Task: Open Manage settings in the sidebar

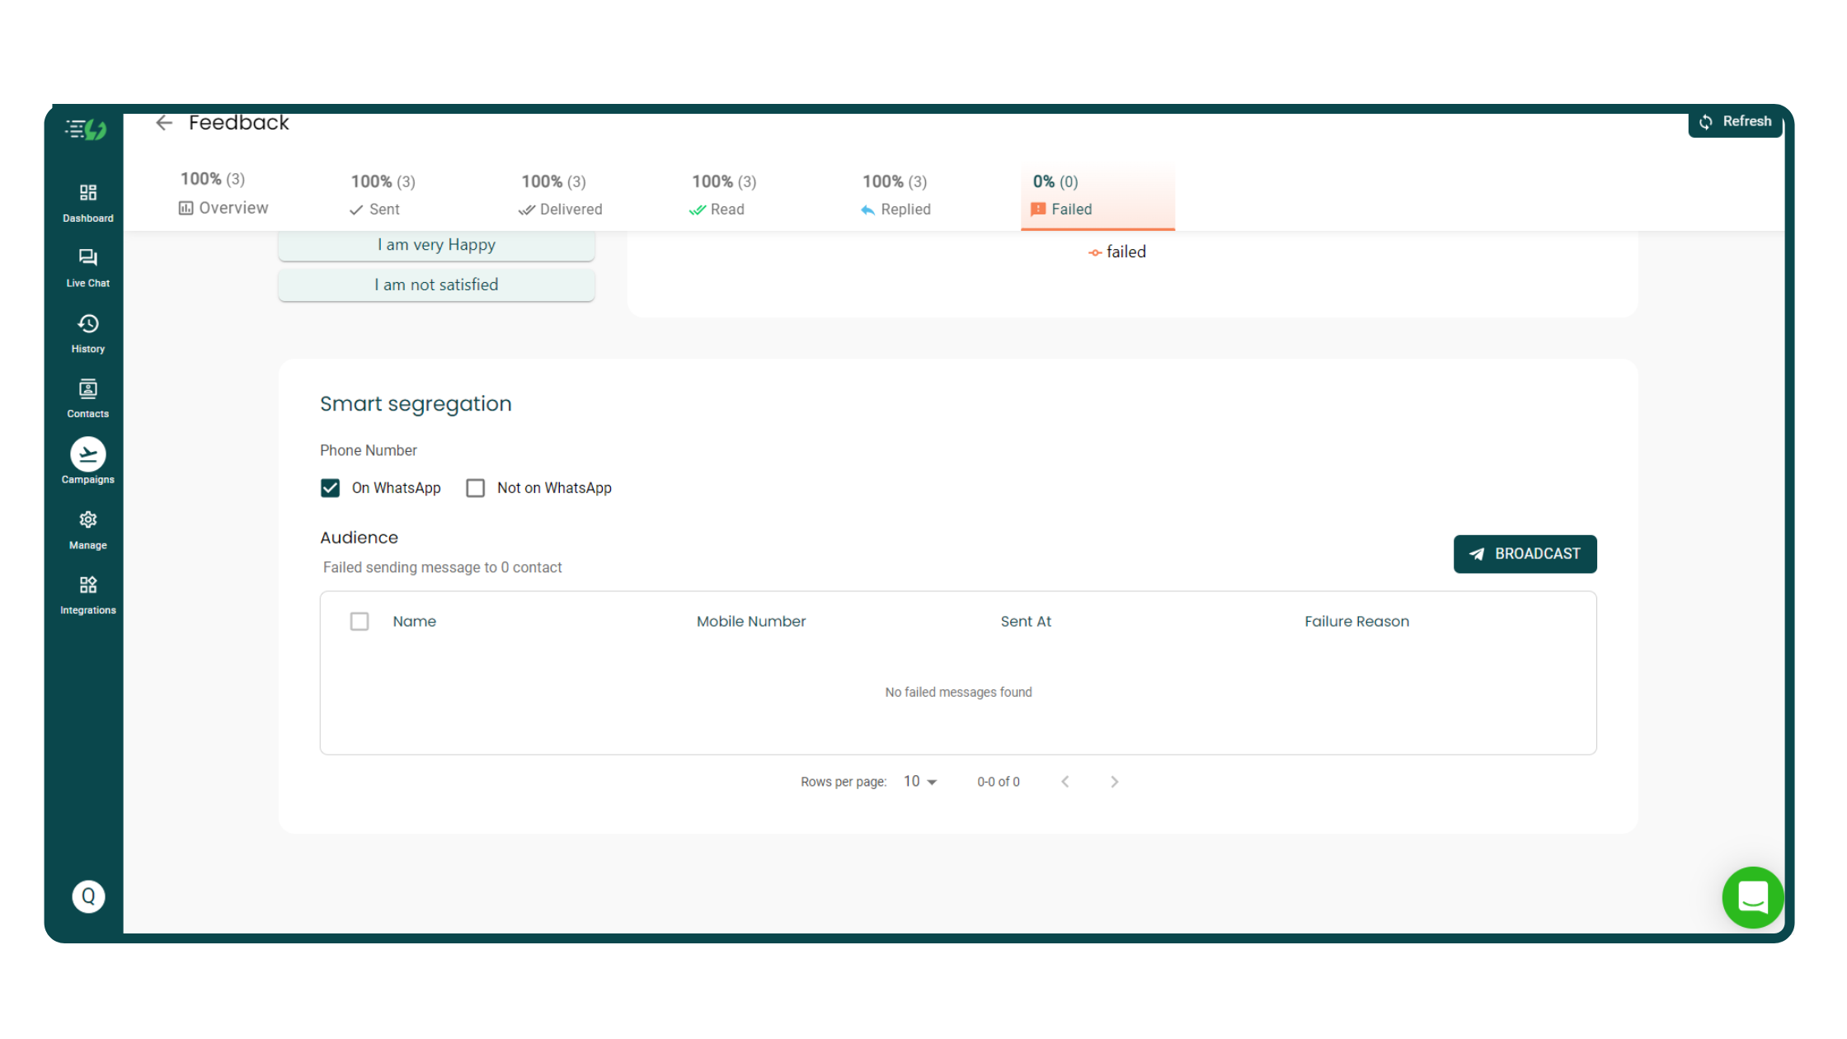Action: (87, 530)
